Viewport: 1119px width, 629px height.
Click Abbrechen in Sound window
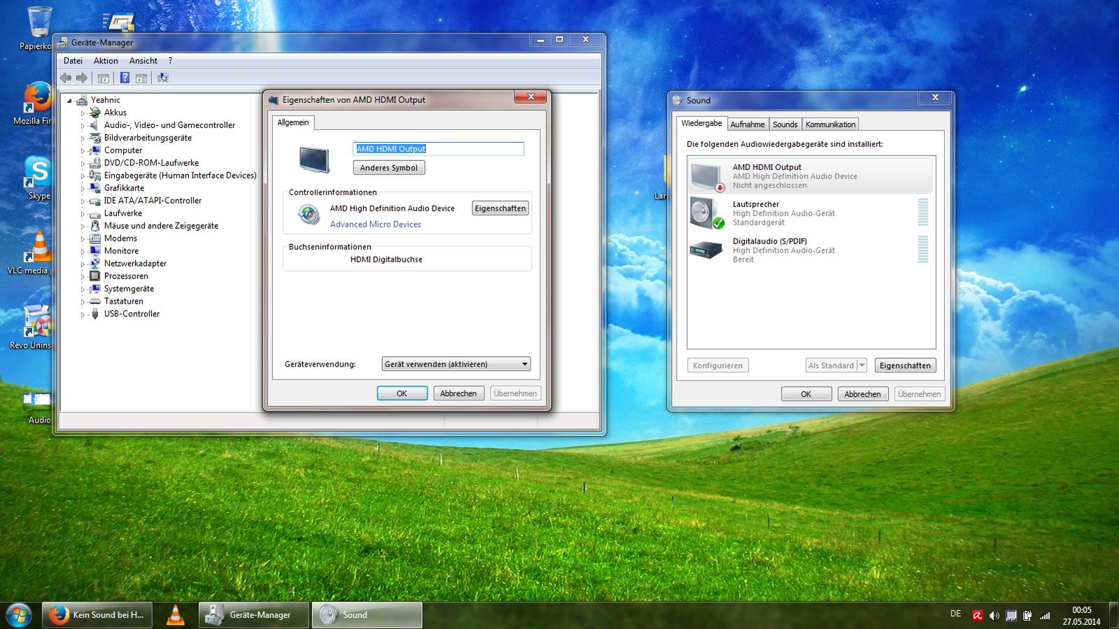[x=862, y=394]
